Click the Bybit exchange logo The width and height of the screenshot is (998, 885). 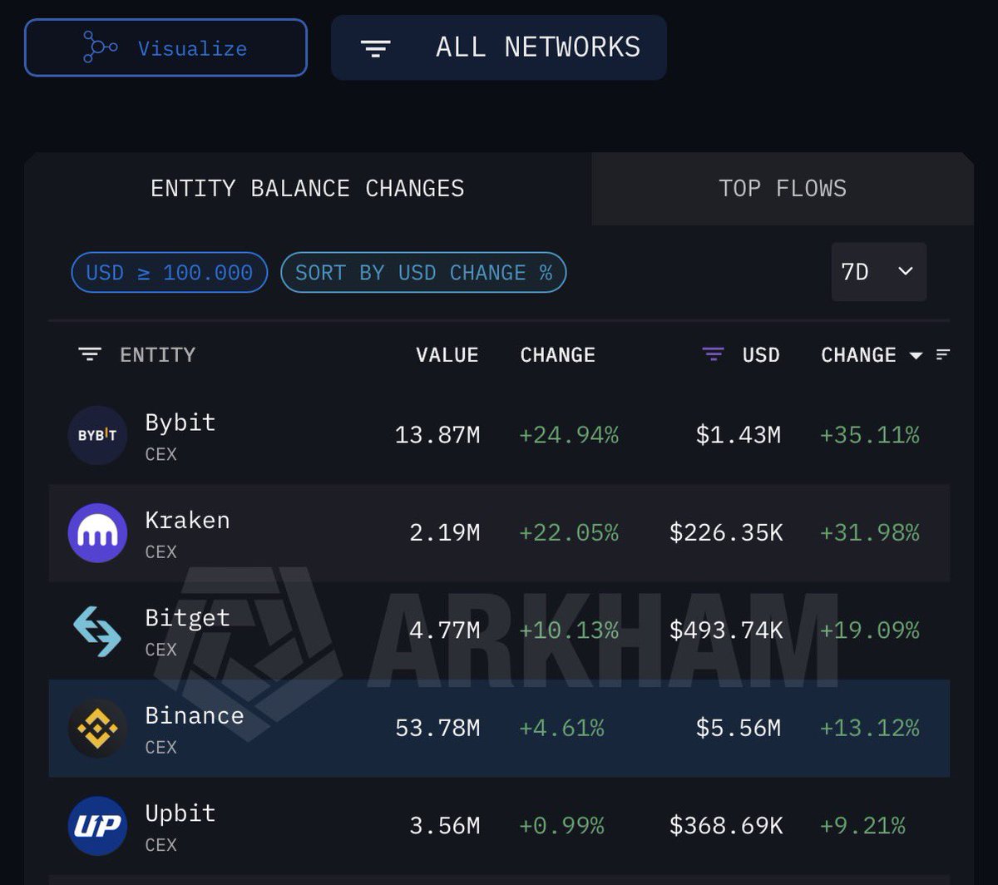pyautogui.click(x=97, y=435)
